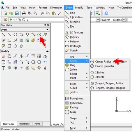The width and height of the screenshot is (133, 132).
Task: Click the Save floppy disk icon
Action: click(17, 13)
